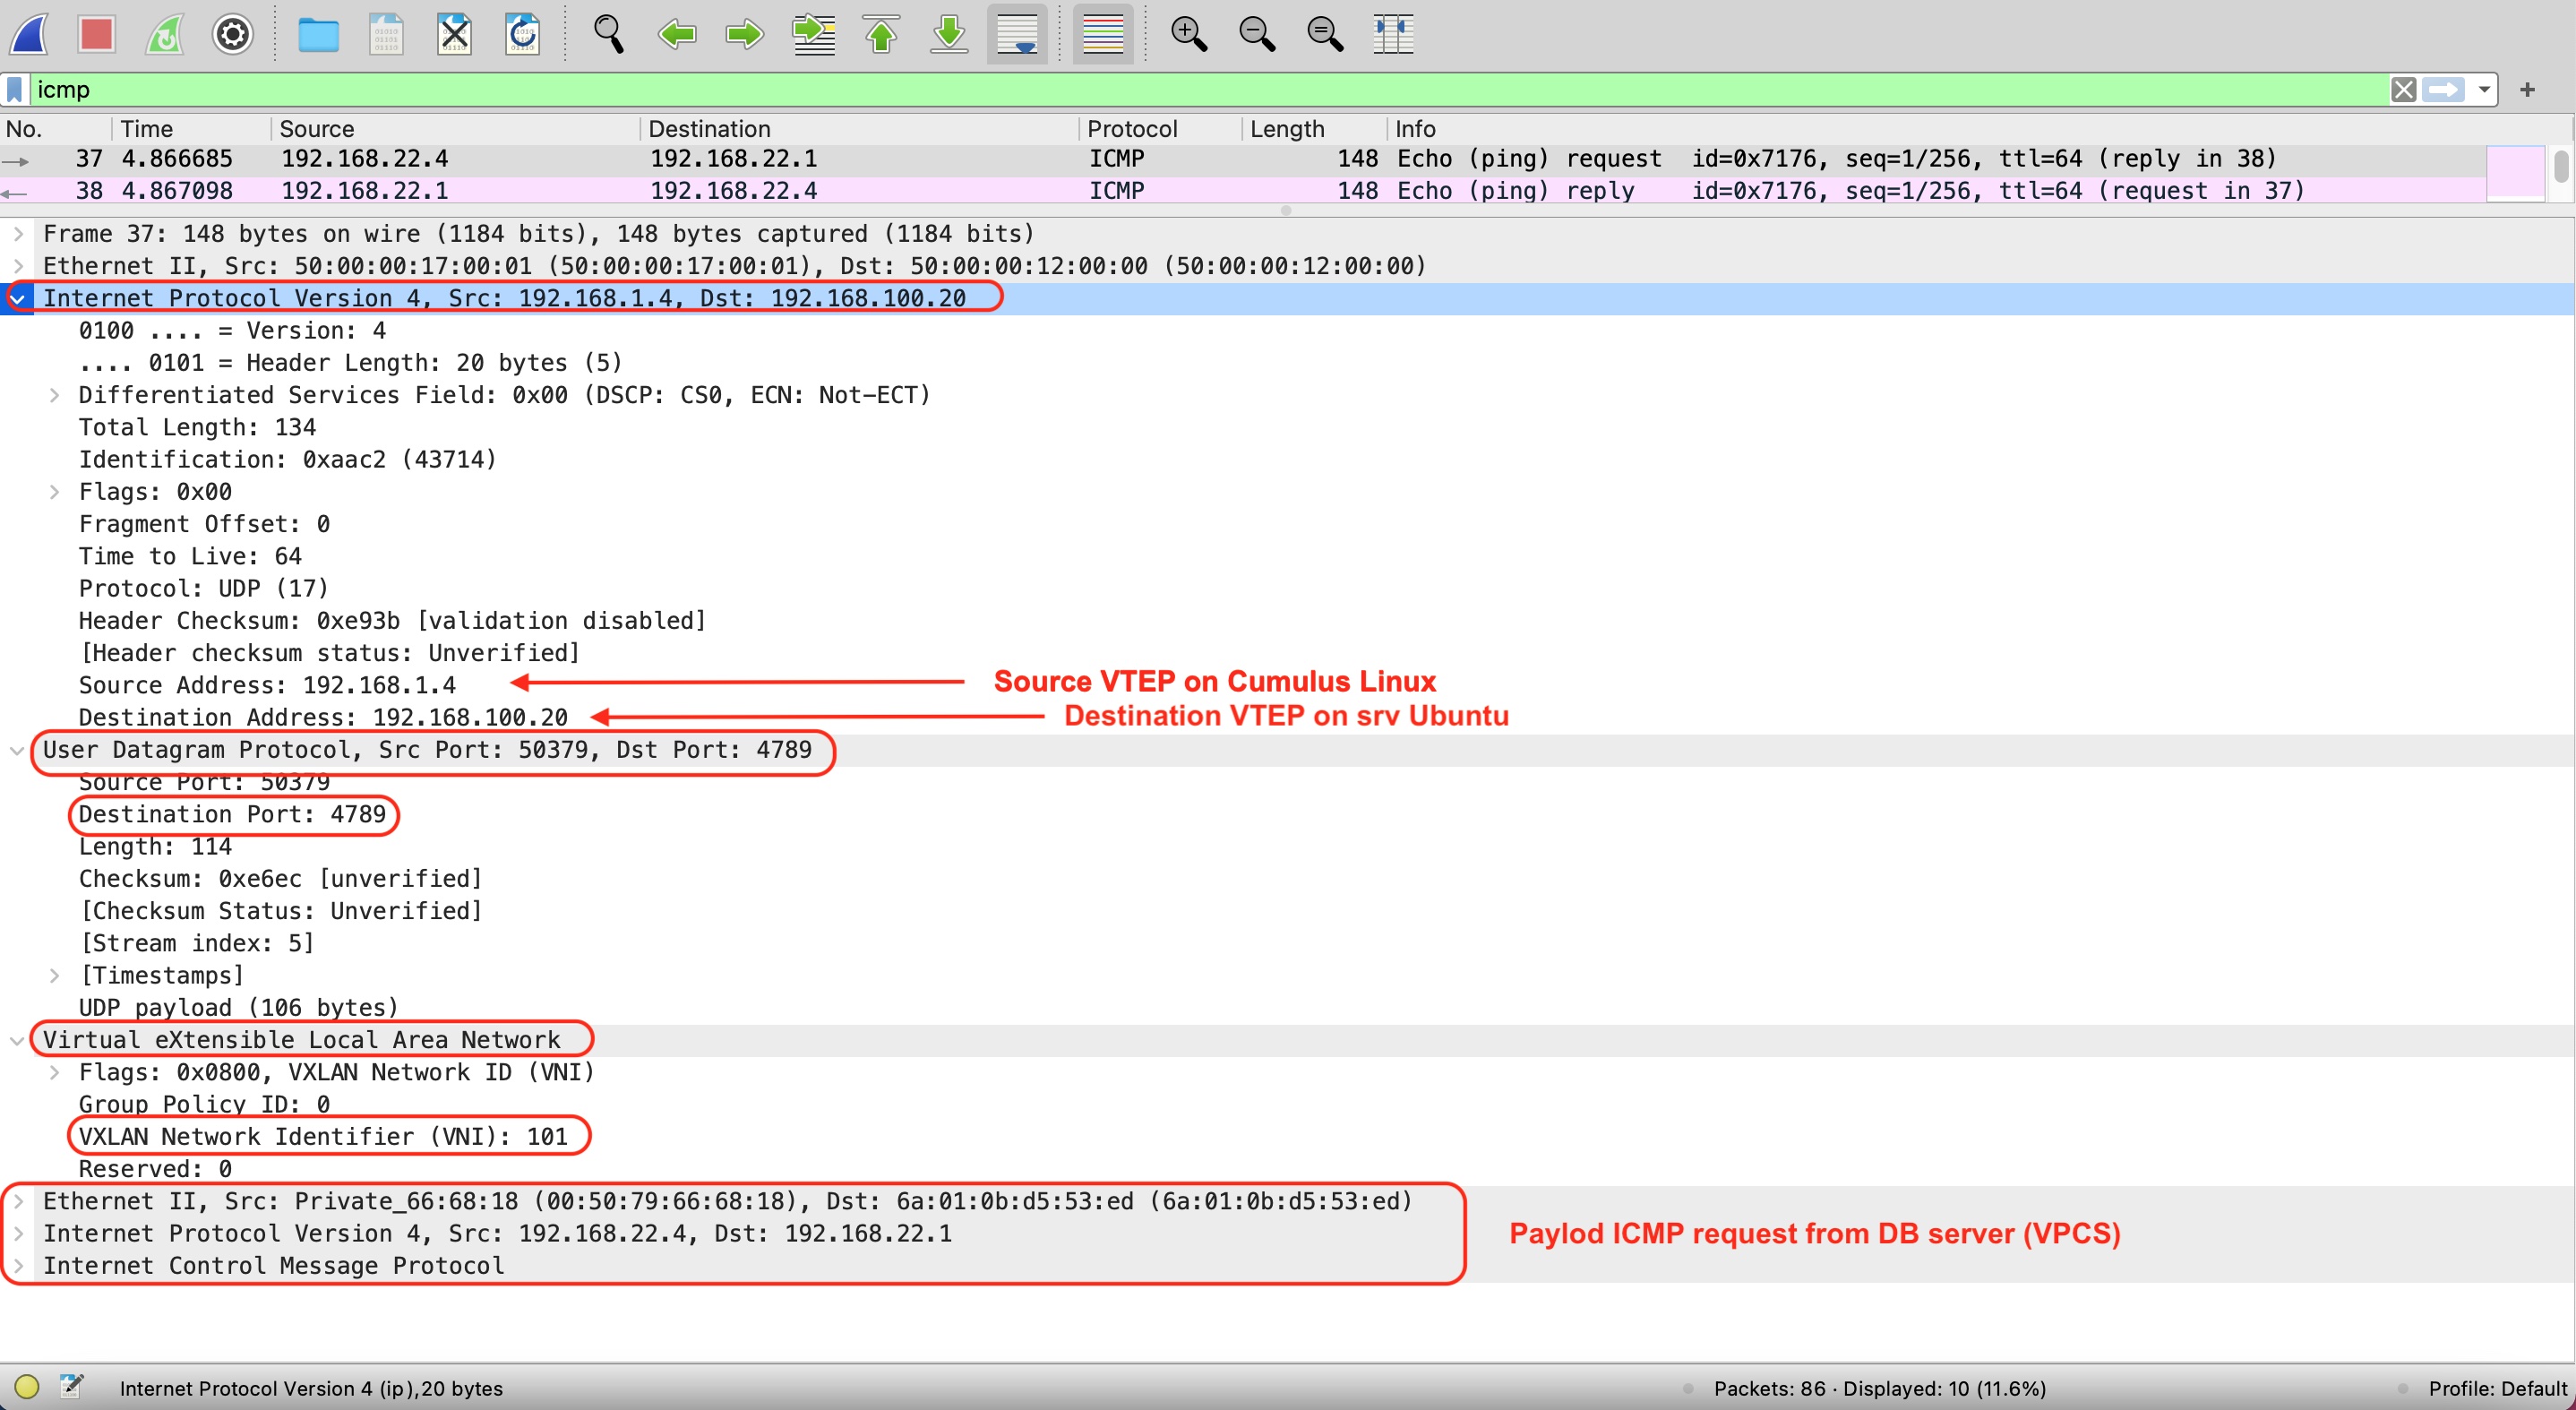The image size is (2576, 1410).
Task: Expand inner Ethernet II Private_66:68:18 node
Action: coord(18,1202)
